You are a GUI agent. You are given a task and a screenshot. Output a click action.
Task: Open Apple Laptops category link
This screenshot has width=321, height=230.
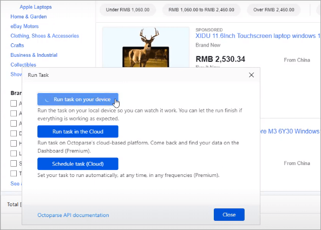36,7
